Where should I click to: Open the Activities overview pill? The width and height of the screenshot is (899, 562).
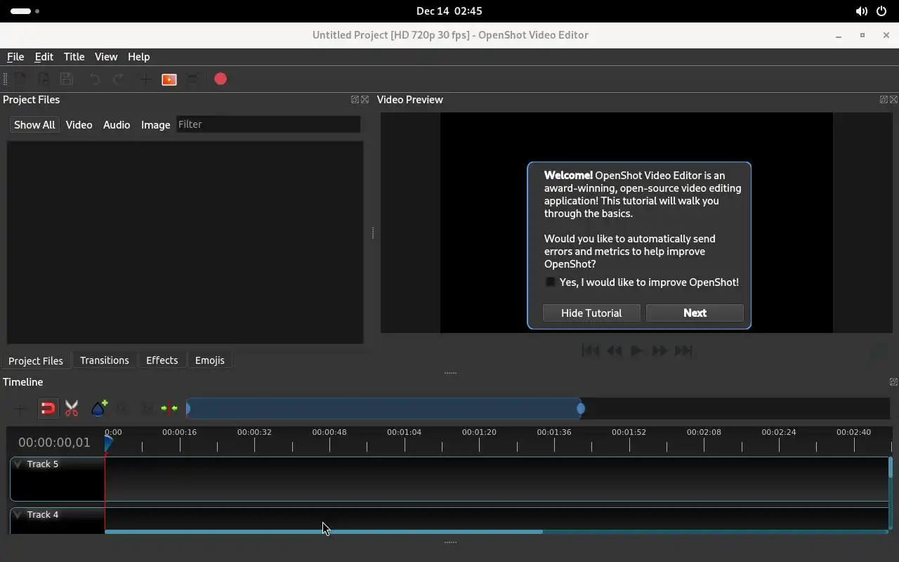coord(25,11)
